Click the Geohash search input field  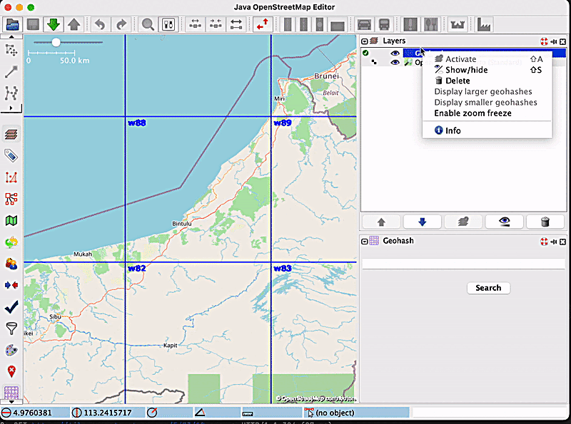click(x=463, y=264)
